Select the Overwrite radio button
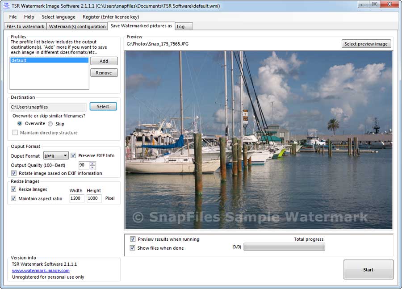 pyautogui.click(x=20, y=124)
